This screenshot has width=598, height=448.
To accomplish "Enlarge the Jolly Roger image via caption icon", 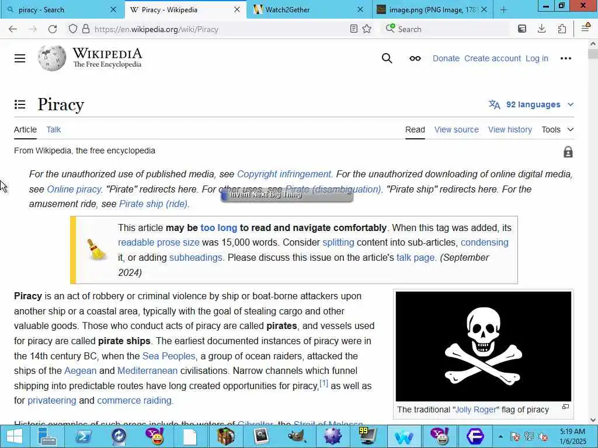I will tap(565, 407).
